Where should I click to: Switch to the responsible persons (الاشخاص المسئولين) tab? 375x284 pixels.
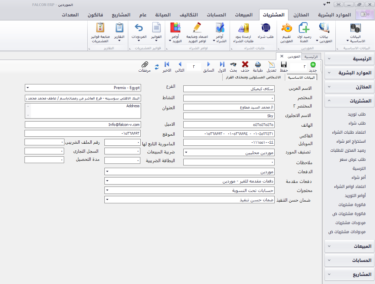pos(253,77)
